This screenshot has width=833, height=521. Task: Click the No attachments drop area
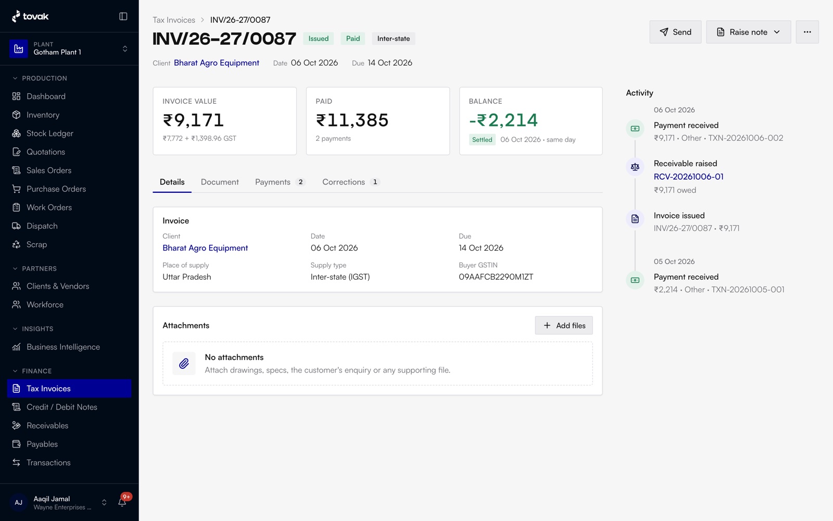coord(377,364)
